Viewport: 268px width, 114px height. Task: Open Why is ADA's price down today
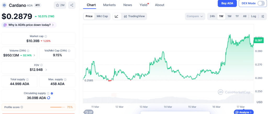pyautogui.click(x=29, y=25)
